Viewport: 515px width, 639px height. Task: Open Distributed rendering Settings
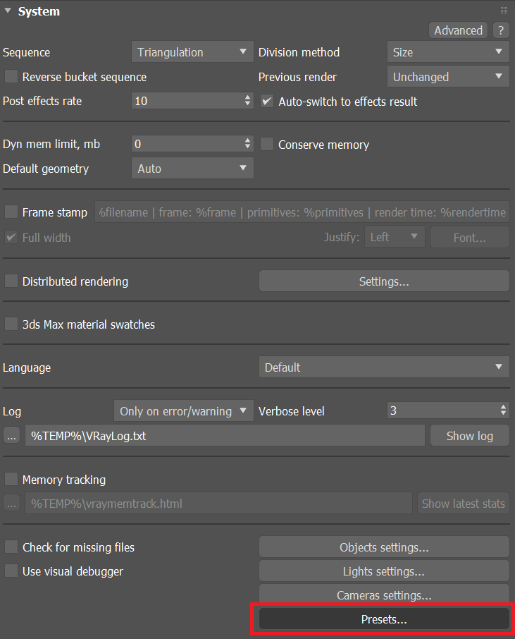(x=383, y=281)
